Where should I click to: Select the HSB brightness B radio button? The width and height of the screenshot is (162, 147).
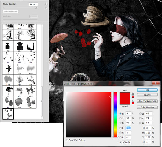coord(120,123)
